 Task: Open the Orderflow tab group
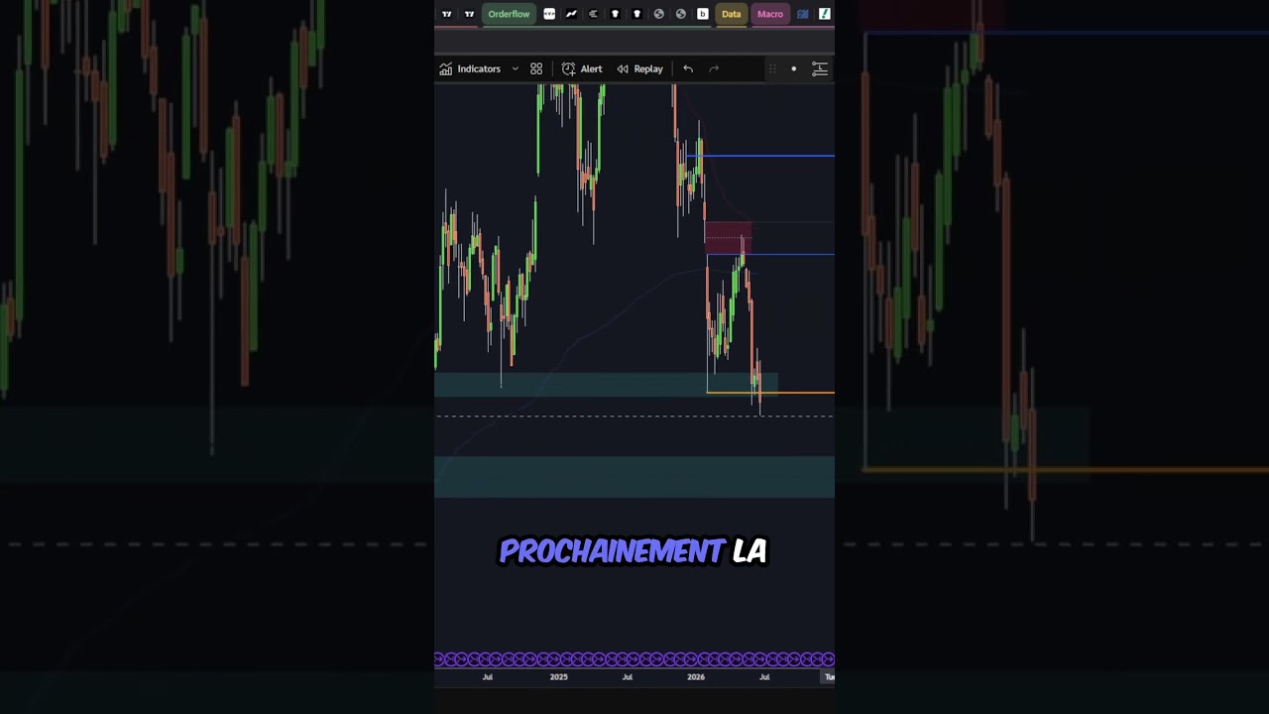pos(509,14)
